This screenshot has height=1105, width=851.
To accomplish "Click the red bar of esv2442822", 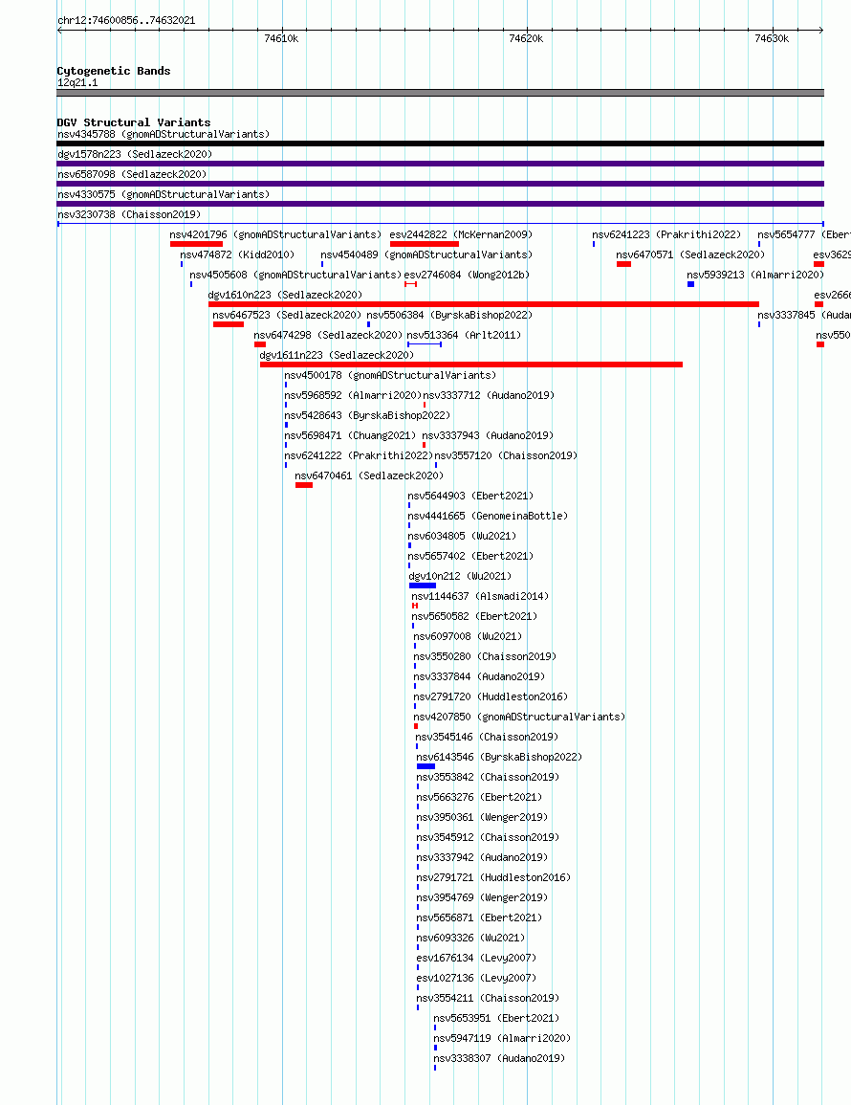I will (425, 244).
